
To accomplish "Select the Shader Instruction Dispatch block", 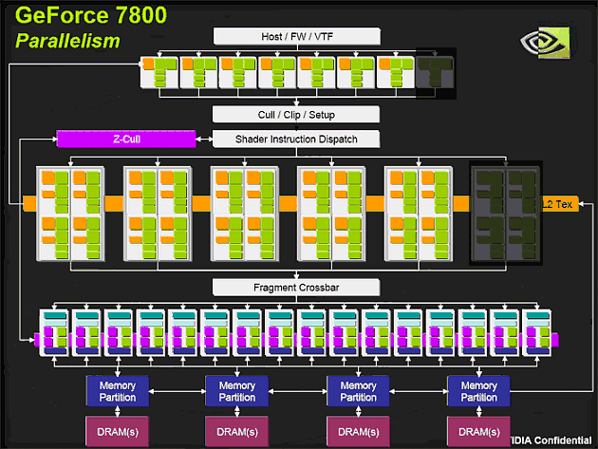I will tap(296, 140).
